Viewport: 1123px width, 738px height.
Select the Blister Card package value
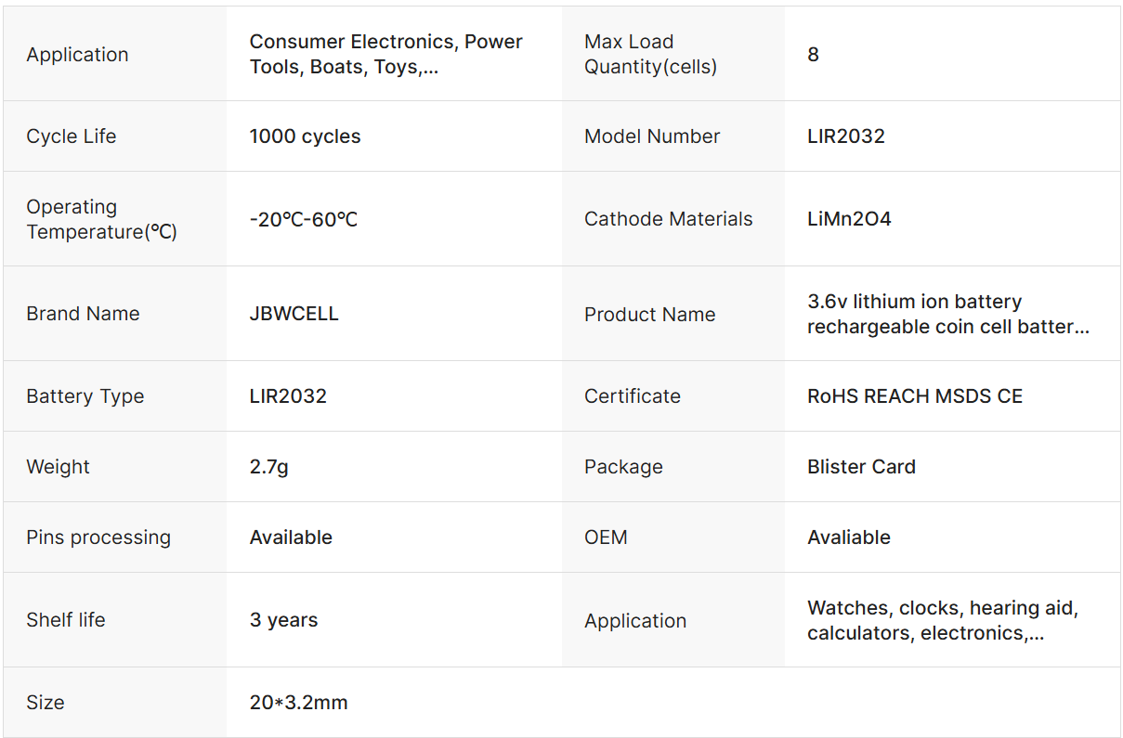click(861, 467)
